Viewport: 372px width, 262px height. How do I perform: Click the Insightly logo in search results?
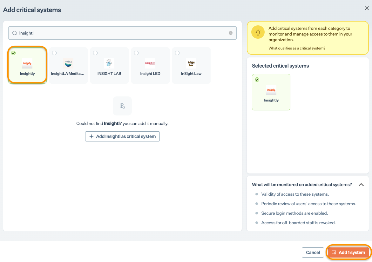tap(27, 63)
